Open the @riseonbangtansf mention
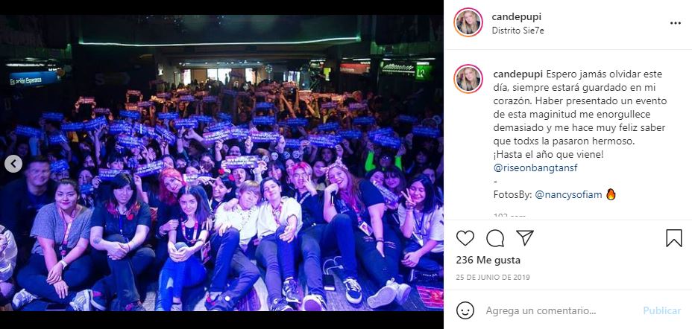This screenshot has width=692, height=329. (x=535, y=167)
